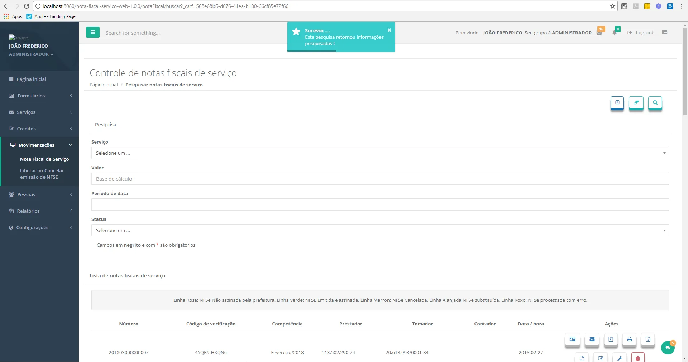Image resolution: width=688 pixels, height=362 pixels.
Task: Open the Serviço dropdown
Action: (x=380, y=153)
